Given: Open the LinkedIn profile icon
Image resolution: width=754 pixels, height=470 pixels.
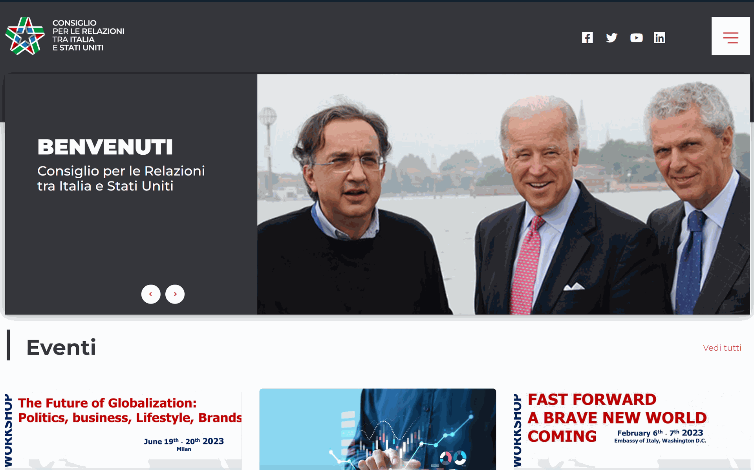Looking at the screenshot, I should [x=659, y=38].
